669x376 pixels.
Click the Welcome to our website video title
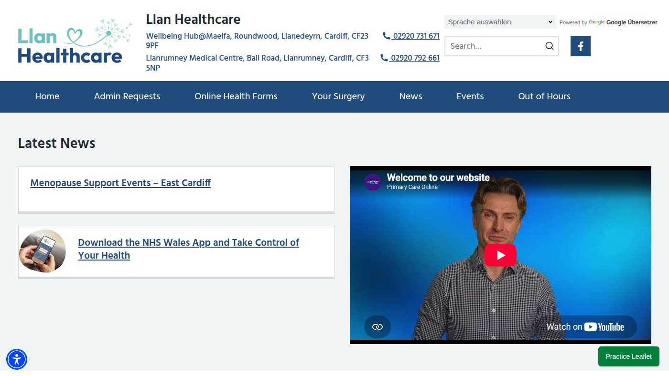[438, 178]
